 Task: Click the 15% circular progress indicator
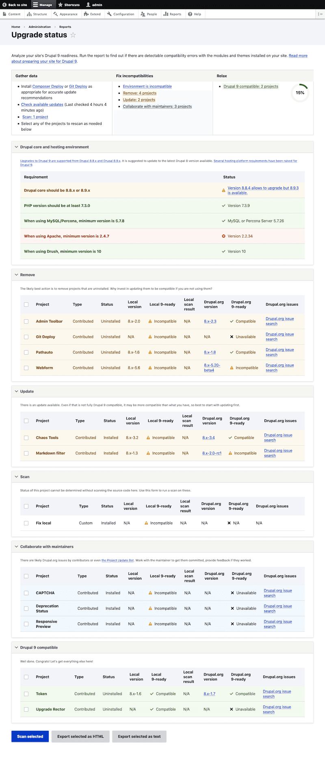click(300, 93)
